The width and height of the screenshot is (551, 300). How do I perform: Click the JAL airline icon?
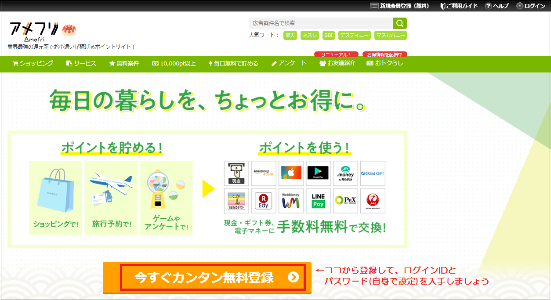pyautogui.click(x=373, y=201)
